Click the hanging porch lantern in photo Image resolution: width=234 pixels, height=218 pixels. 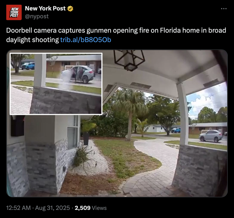coord(129,60)
